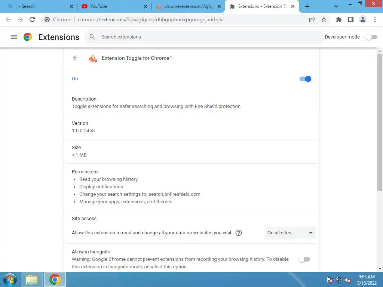Click the muted volume tray icon
This screenshot has height=287, width=383.
[348, 280]
